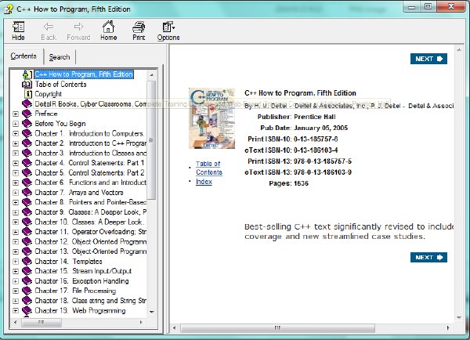The height and width of the screenshot is (340, 470).
Task: Expand Chapter 15 Stream Input/Output node
Action: [x=16, y=271]
